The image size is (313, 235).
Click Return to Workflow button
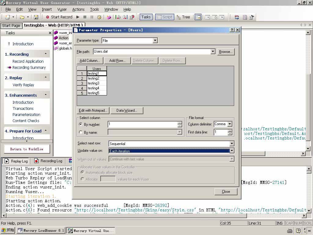pyautogui.click(x=27, y=149)
